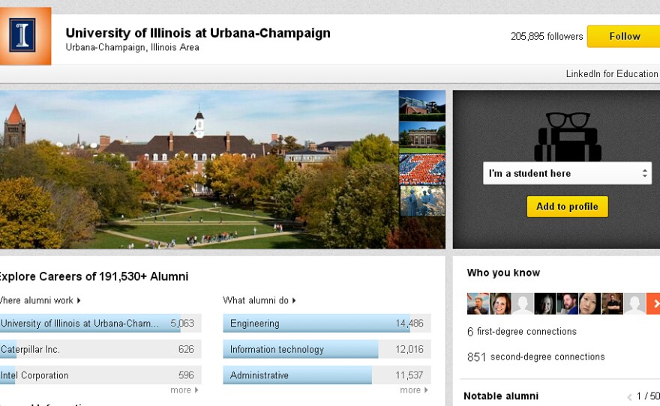This screenshot has width=660, height=406.
Task: Show more employers under Intel Corporation
Action: click(184, 390)
